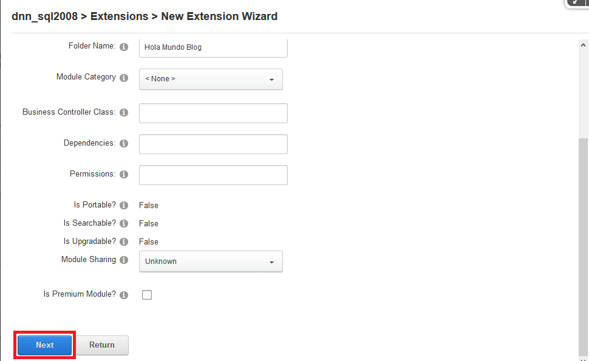Open the Module Sharing info icon

pyautogui.click(x=124, y=260)
